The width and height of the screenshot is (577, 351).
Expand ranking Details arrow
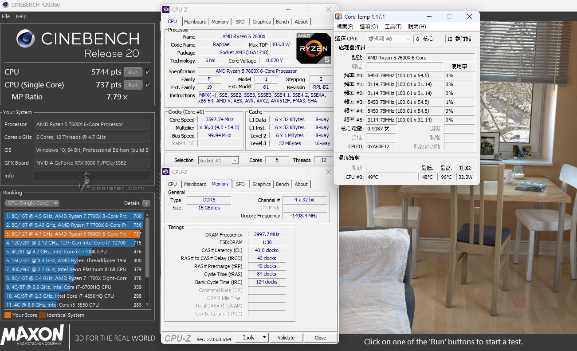pyautogui.click(x=146, y=203)
